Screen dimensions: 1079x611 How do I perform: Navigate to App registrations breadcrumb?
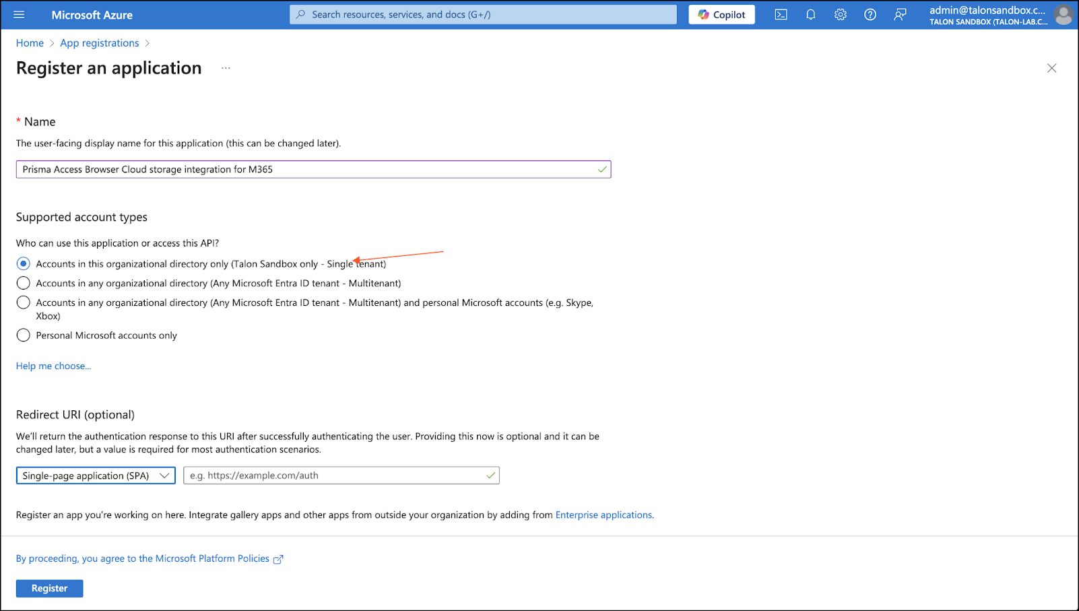point(99,43)
